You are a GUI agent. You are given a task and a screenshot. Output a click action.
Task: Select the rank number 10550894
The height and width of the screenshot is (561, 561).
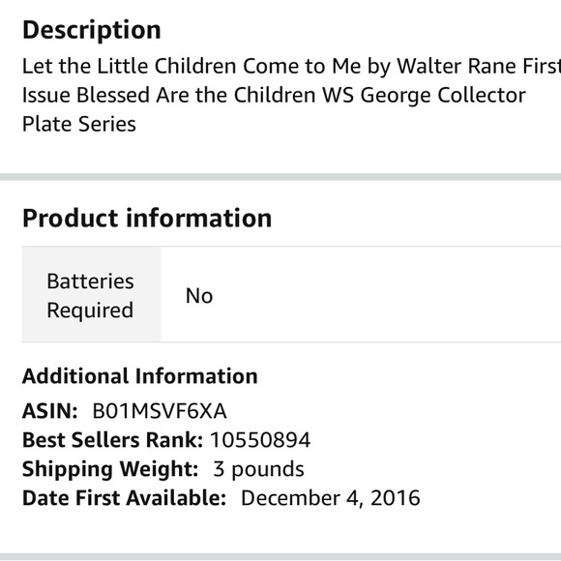tap(260, 440)
